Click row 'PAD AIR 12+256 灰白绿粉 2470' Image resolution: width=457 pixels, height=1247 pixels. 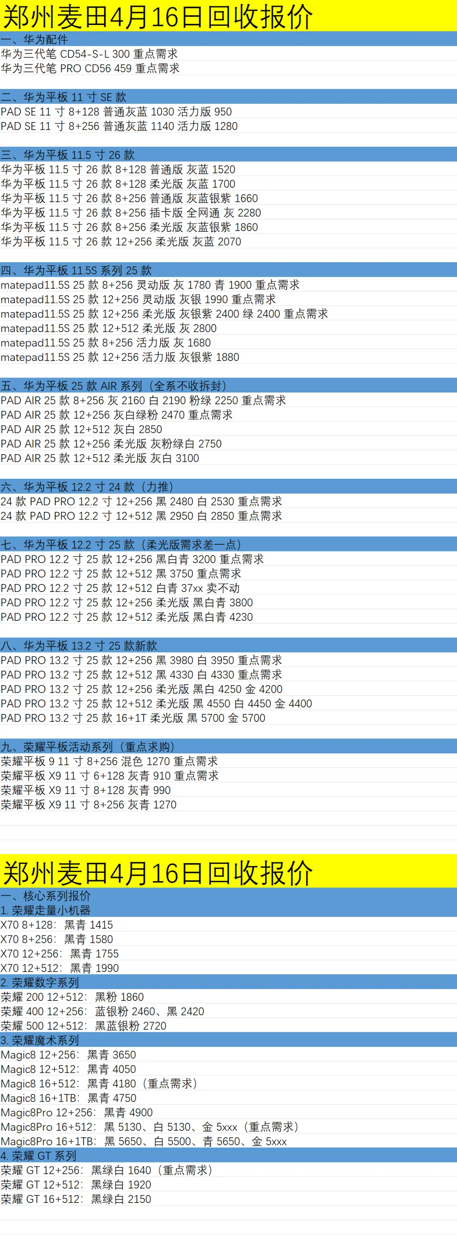[228, 415]
